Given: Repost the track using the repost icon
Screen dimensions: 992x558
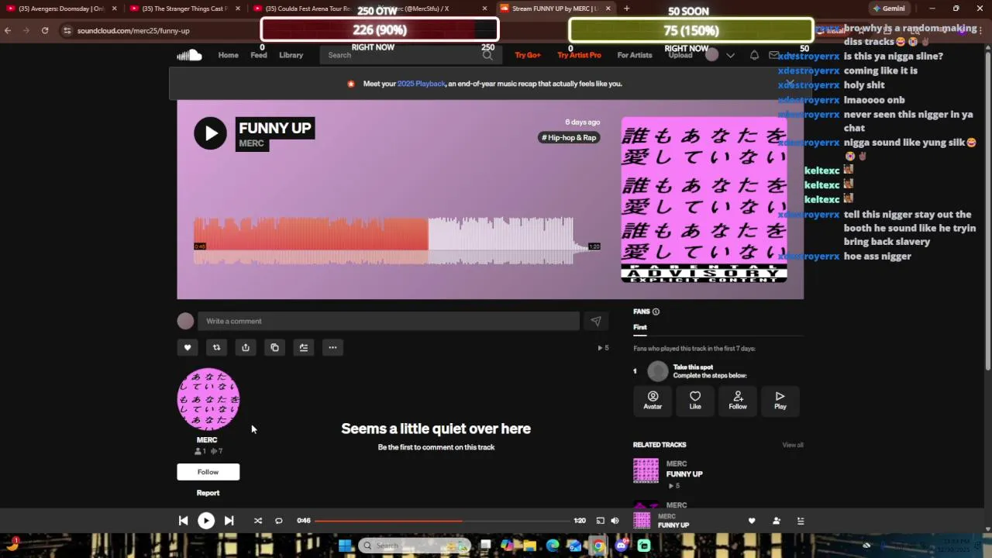Looking at the screenshot, I should [216, 347].
